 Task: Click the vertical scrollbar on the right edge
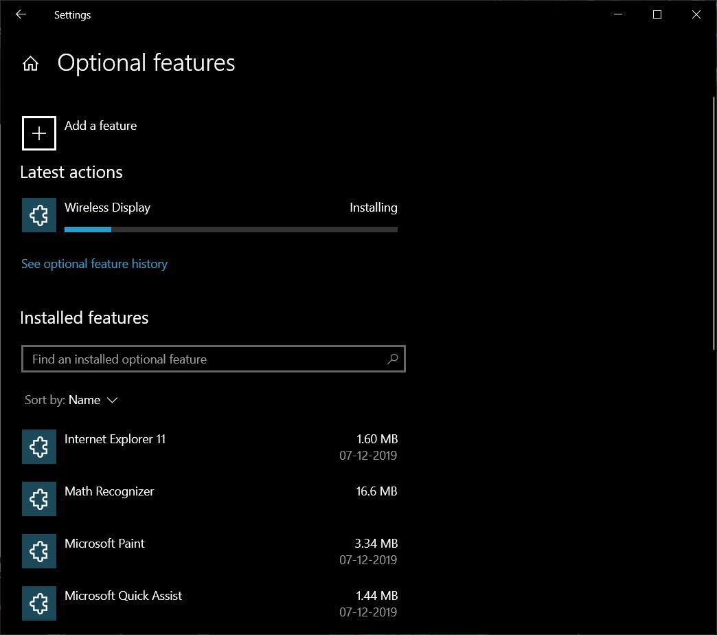pyautogui.click(x=714, y=223)
